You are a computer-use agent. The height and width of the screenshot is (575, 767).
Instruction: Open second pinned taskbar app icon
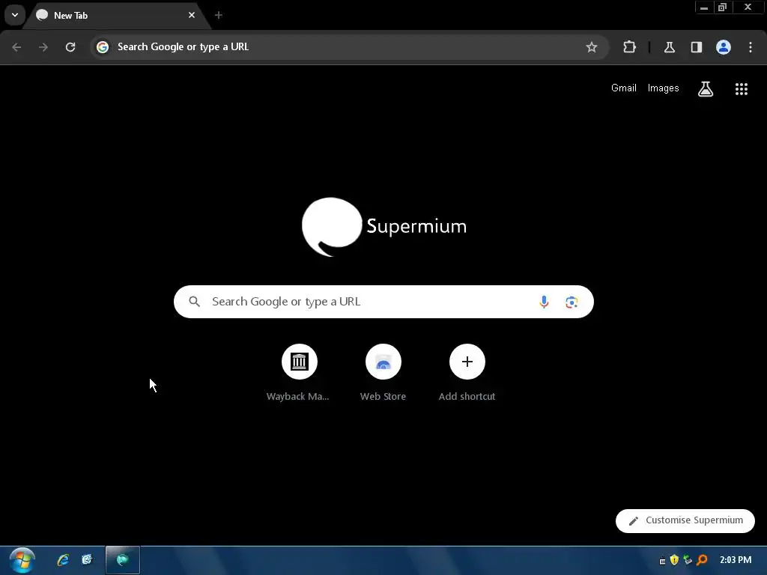87,560
